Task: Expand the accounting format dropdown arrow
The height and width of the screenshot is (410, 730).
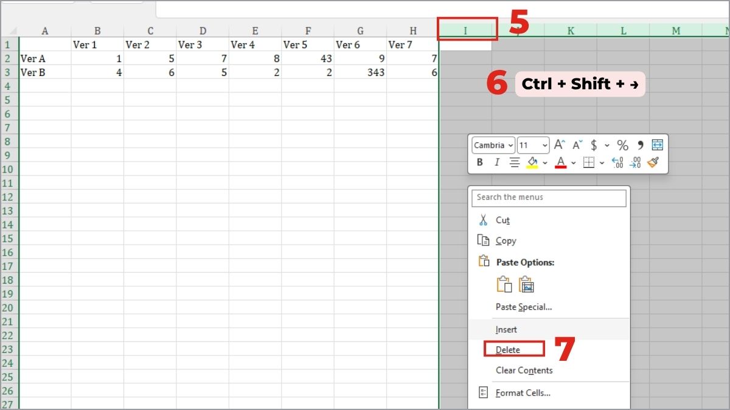Action: (607, 146)
